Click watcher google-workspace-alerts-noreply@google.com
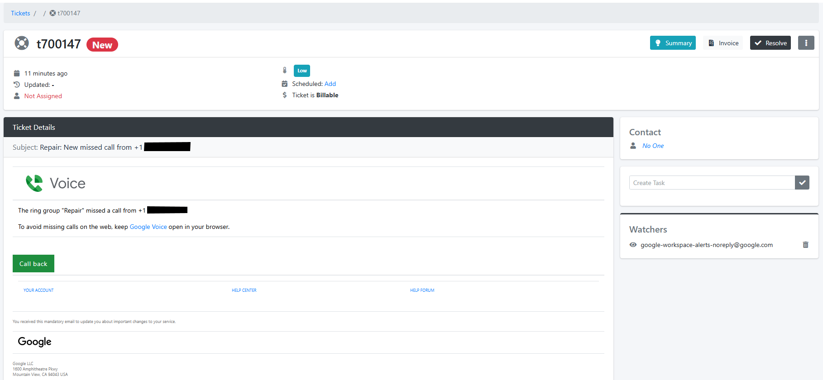Viewport: 823px width, 380px height. pos(707,245)
